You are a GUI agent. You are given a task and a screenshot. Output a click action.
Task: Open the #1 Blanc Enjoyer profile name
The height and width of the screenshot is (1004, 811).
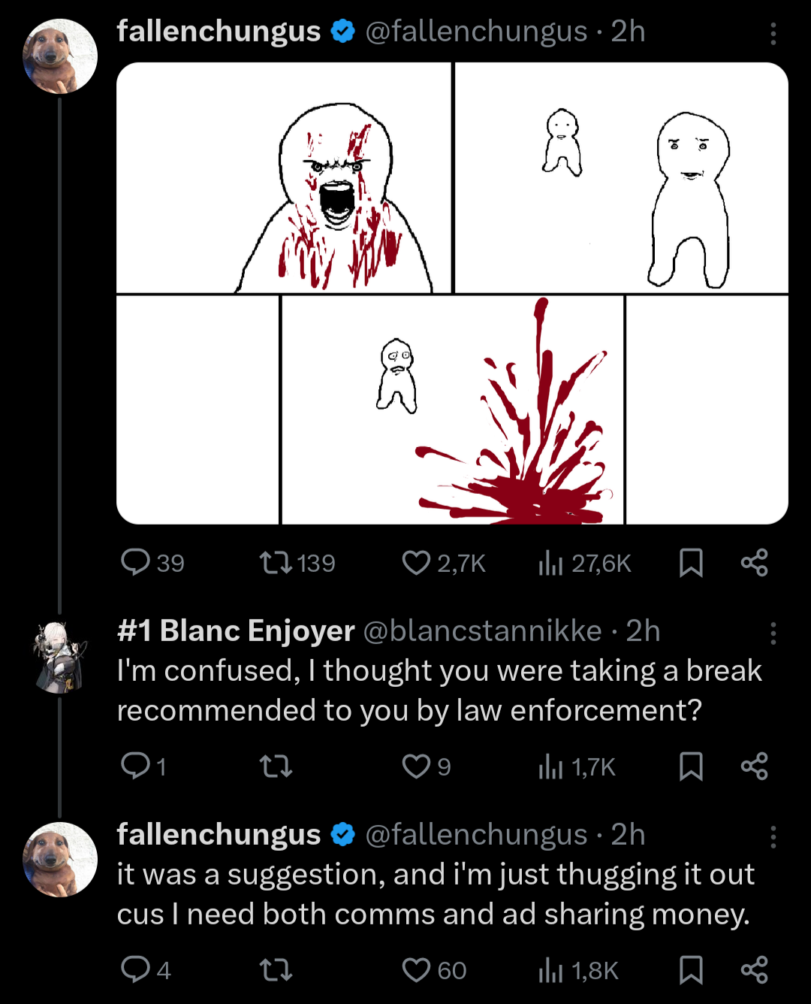pyautogui.click(x=236, y=631)
